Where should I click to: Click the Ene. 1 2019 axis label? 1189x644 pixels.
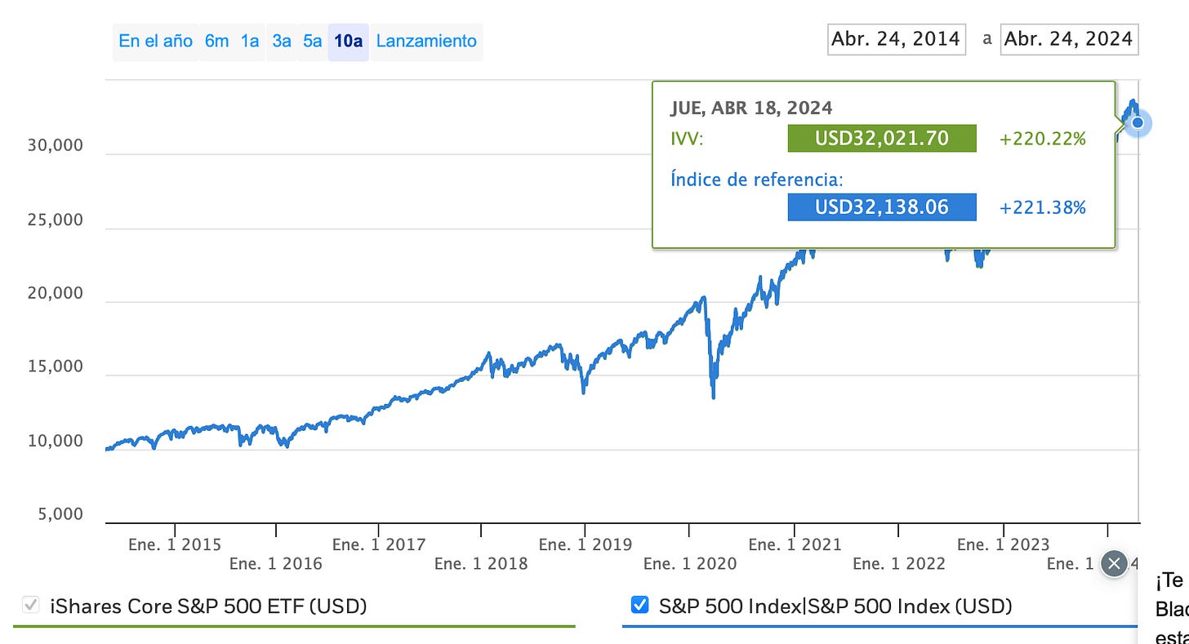pos(586,544)
